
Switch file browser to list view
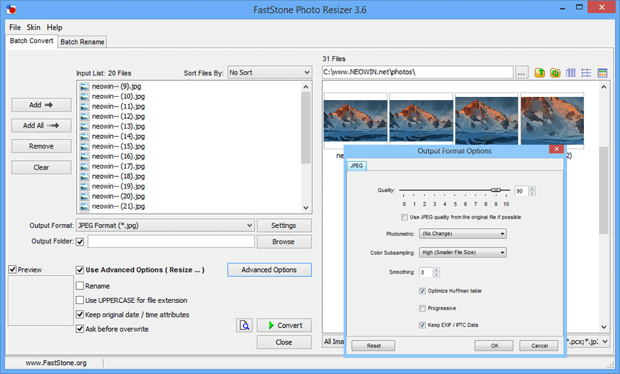[586, 72]
